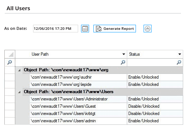Click the Status cell for lepide
This screenshot has height=139, width=189.
tap(155, 84)
